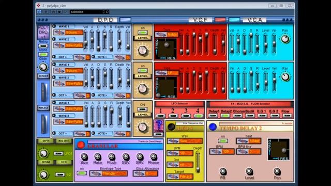Click the first oscillator's LEVEL knob
331x186 pixels.
point(143,50)
